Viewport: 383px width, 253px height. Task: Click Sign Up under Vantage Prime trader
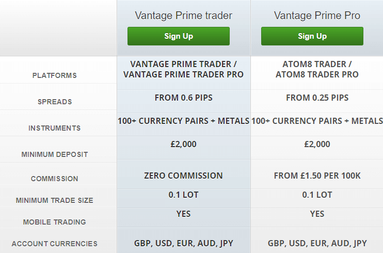(178, 36)
